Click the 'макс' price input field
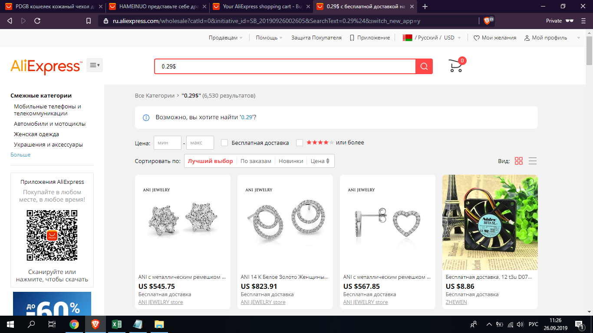 point(200,143)
